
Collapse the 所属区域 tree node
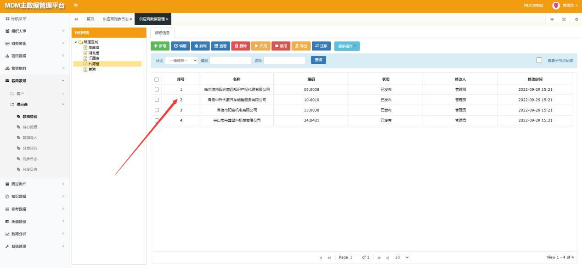(76, 42)
